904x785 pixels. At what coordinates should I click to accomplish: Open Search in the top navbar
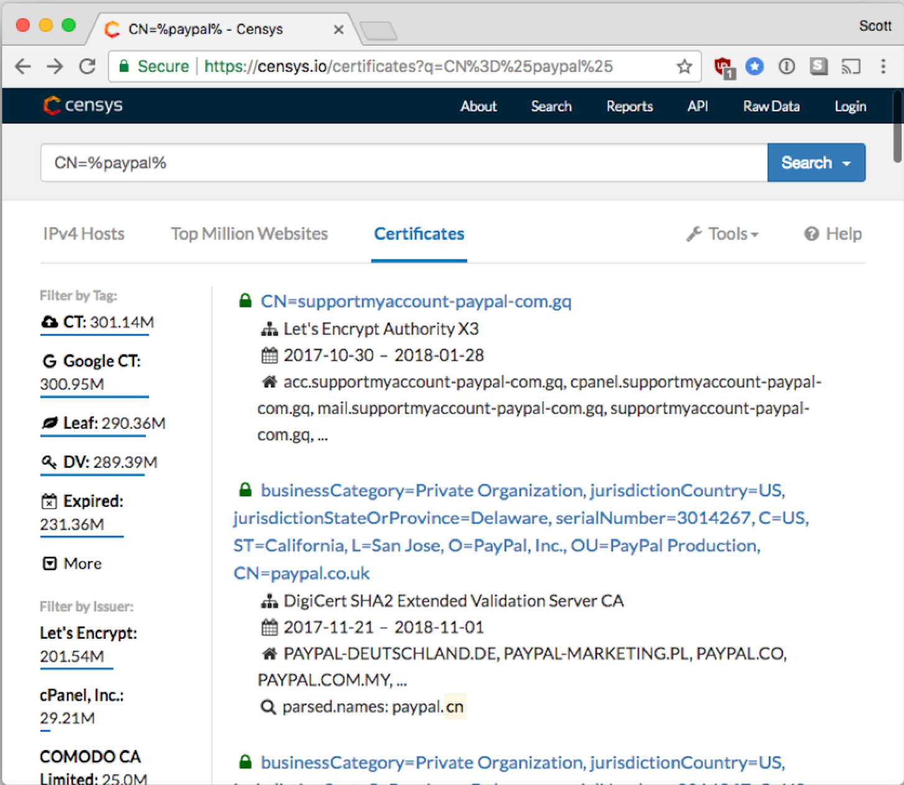[x=551, y=106]
